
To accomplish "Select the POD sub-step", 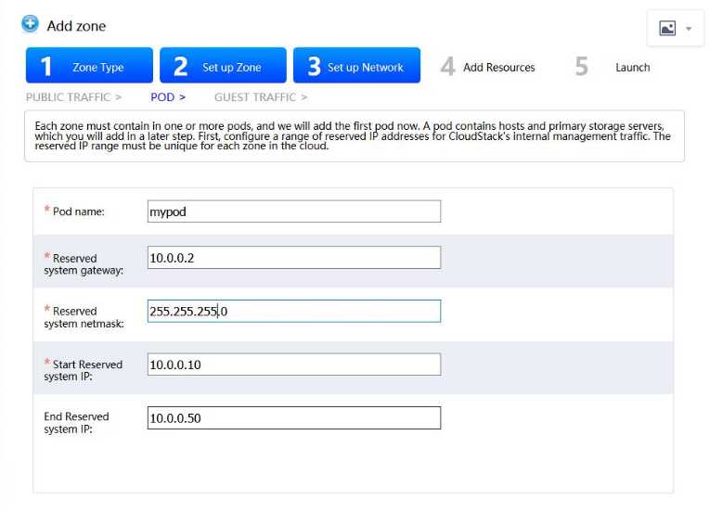I will (168, 97).
